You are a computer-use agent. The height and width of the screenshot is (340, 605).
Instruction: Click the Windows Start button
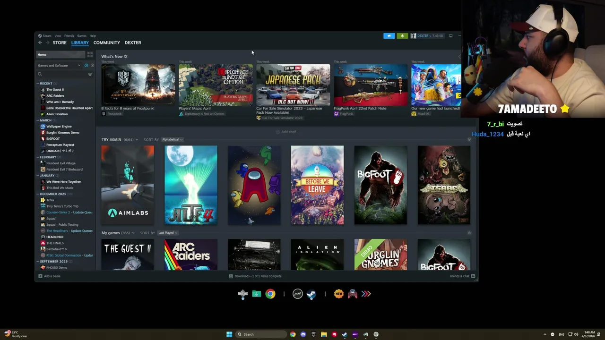pos(229,334)
